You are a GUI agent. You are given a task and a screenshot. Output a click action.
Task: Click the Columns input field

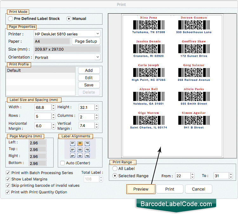(87, 116)
